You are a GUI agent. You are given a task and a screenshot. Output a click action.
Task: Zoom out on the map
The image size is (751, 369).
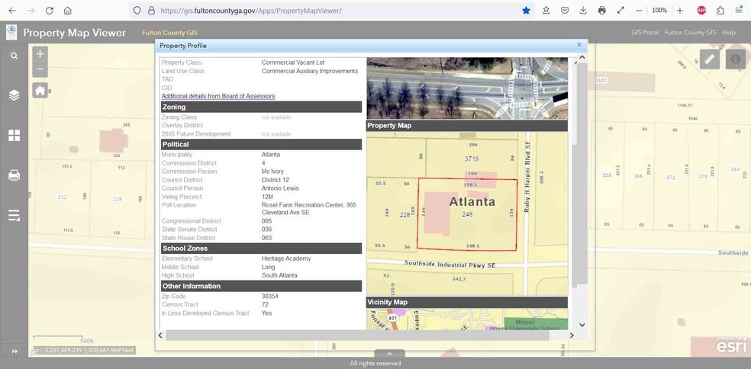pos(40,70)
